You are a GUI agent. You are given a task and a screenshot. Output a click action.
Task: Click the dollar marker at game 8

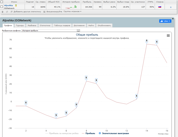[86, 78]
